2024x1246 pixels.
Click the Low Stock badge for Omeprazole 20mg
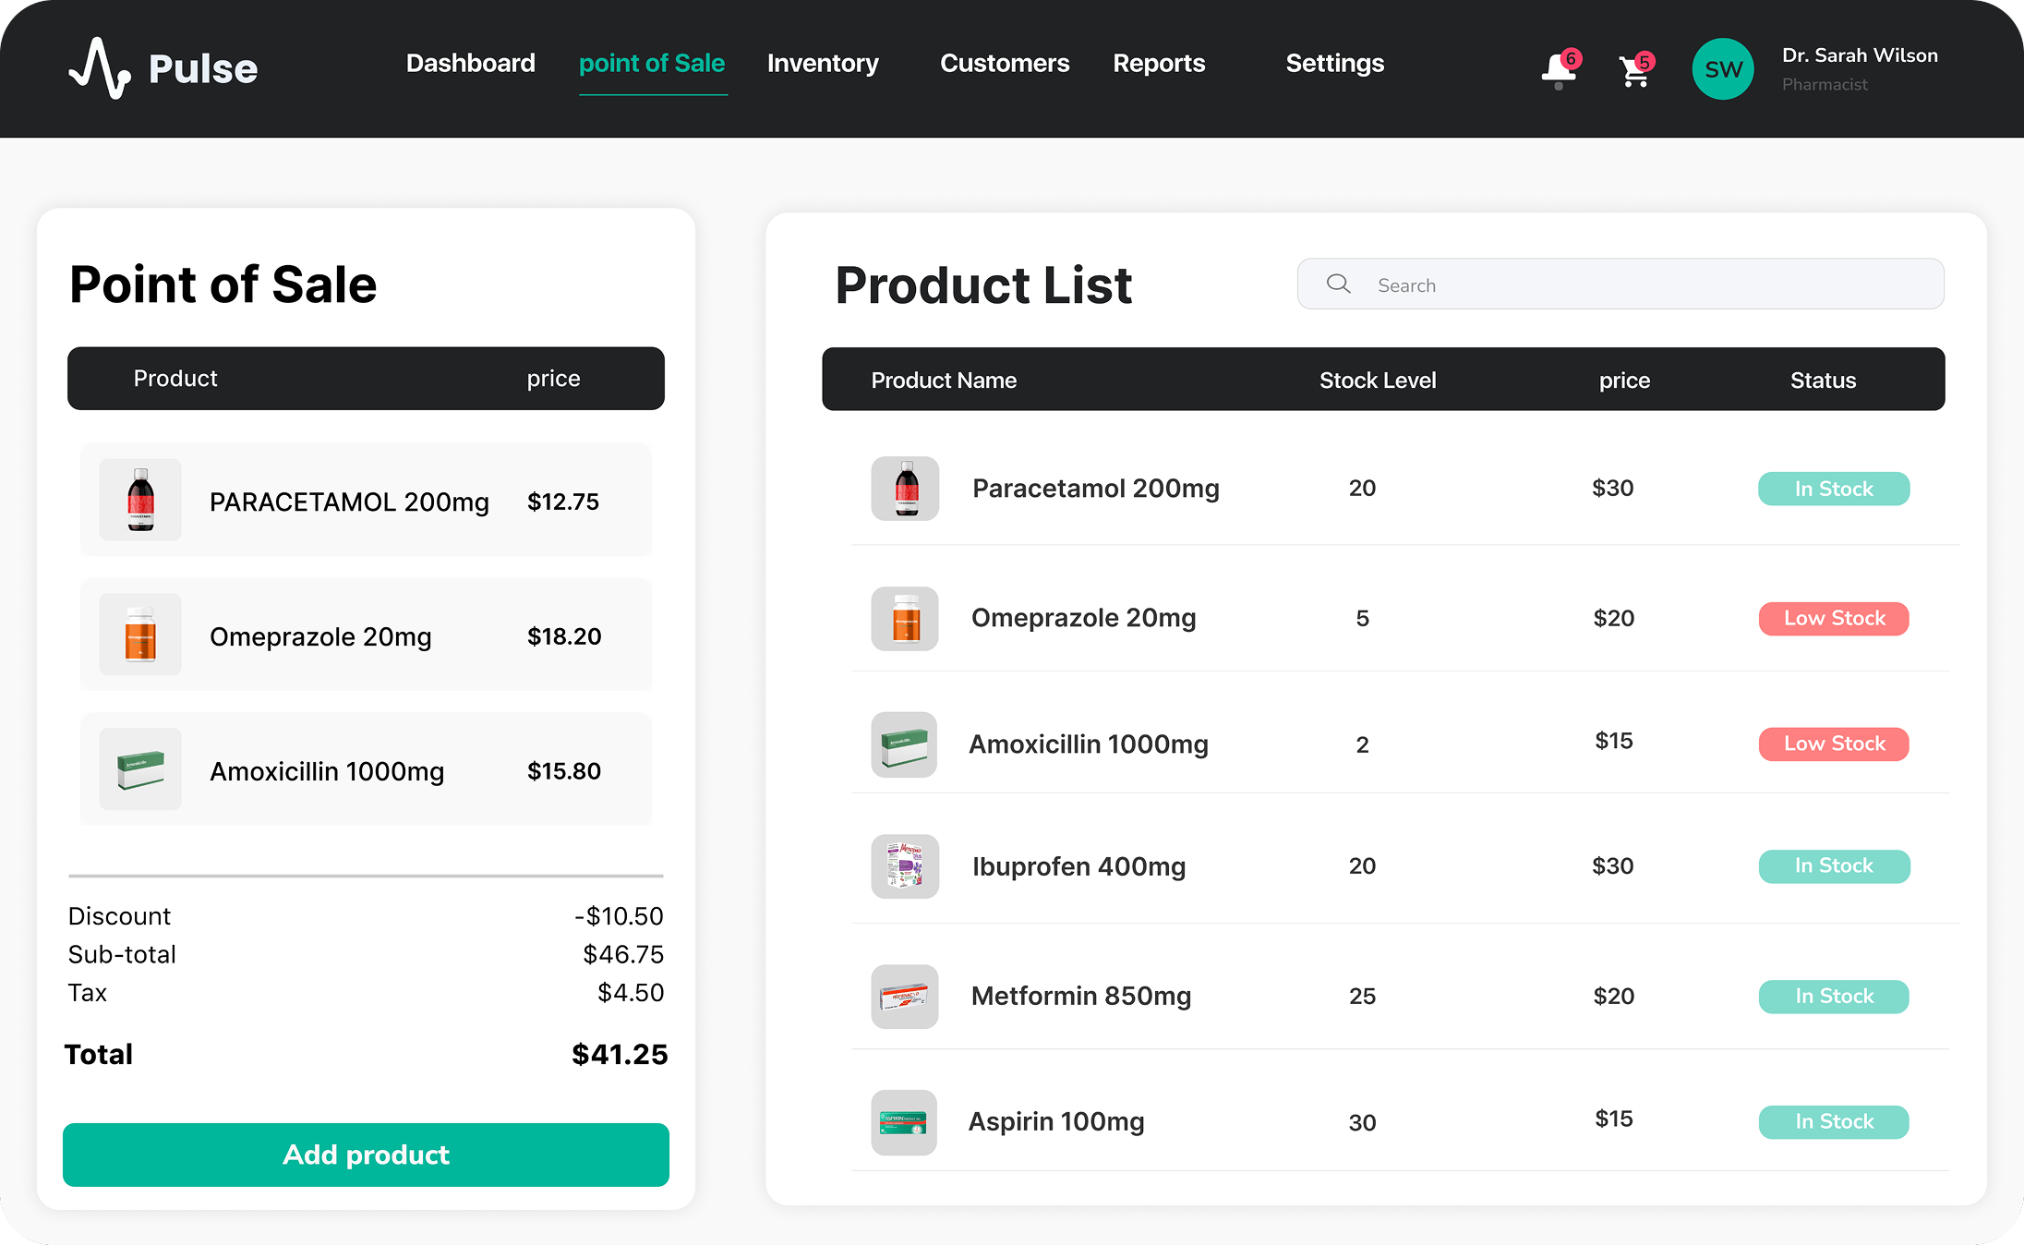pyautogui.click(x=1834, y=618)
